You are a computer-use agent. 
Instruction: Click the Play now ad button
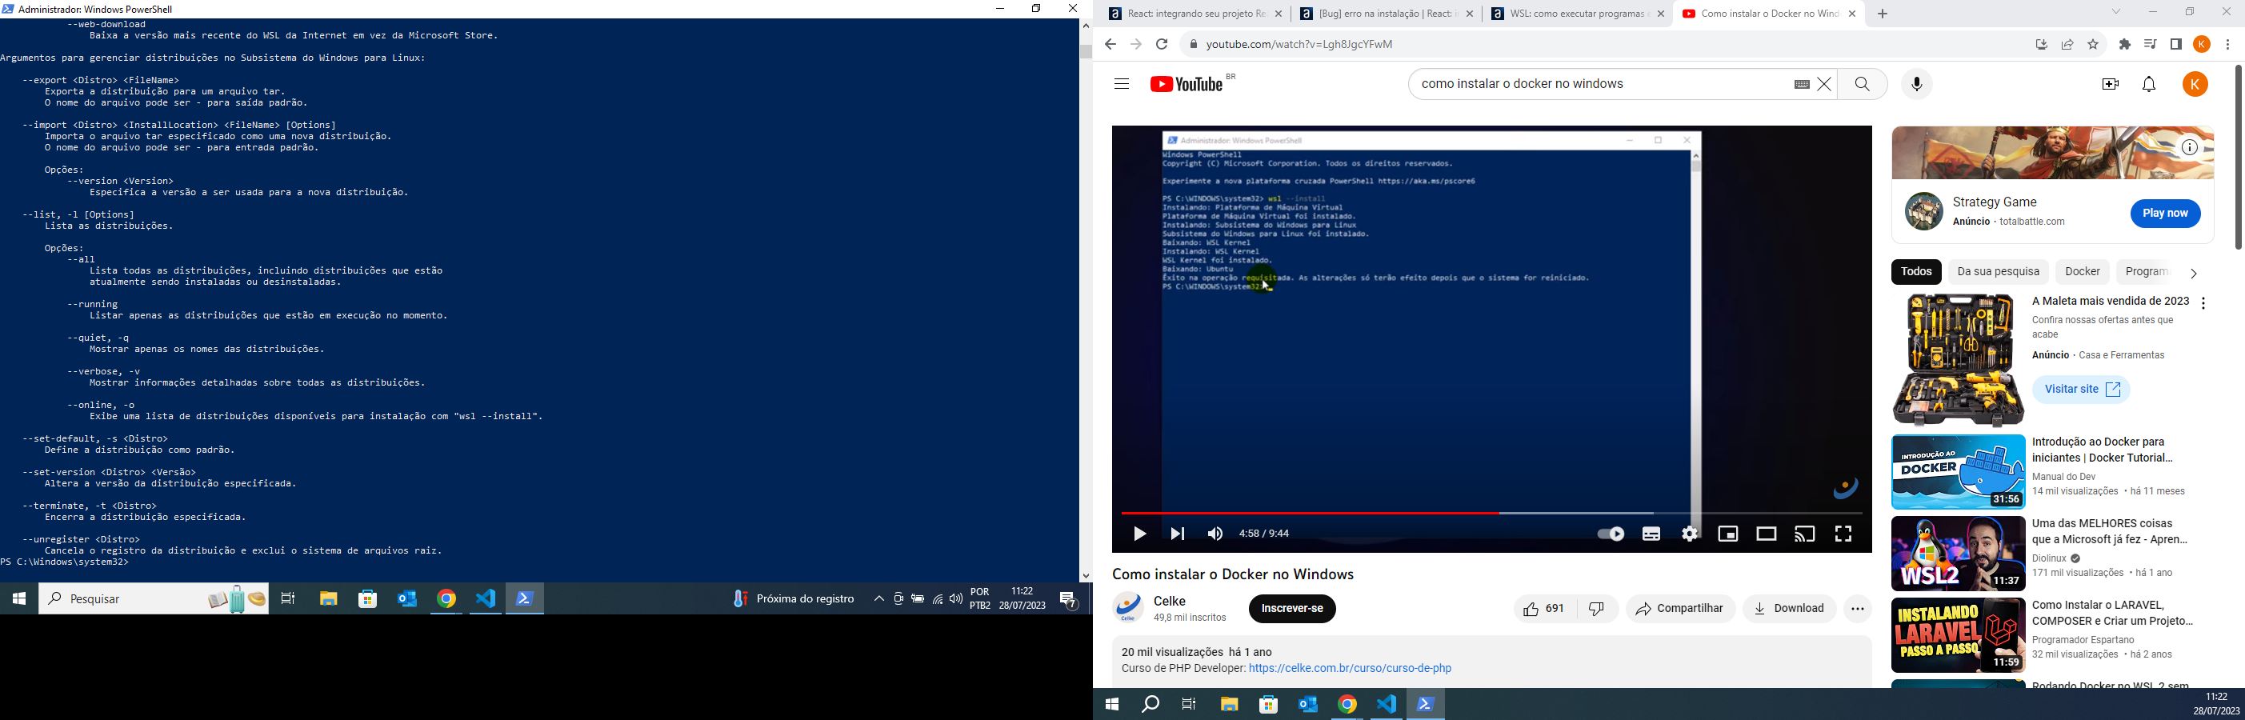[2165, 214]
